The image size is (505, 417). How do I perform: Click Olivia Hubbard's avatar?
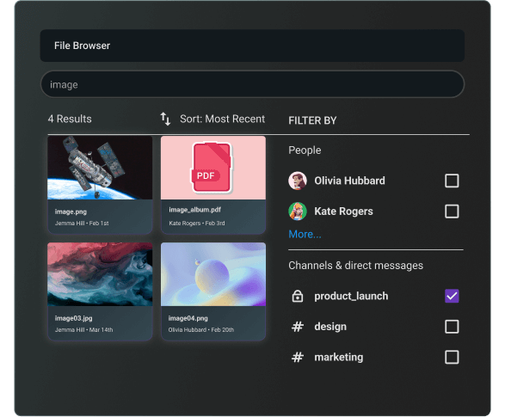pyautogui.click(x=298, y=181)
